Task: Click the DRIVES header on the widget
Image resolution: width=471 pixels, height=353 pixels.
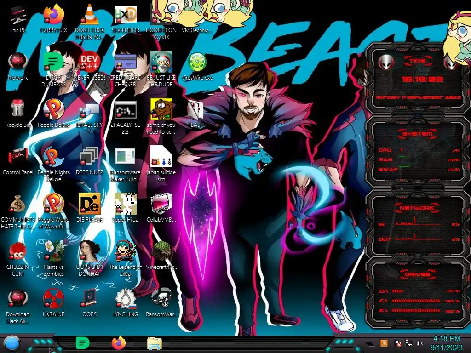Action: pos(418,274)
